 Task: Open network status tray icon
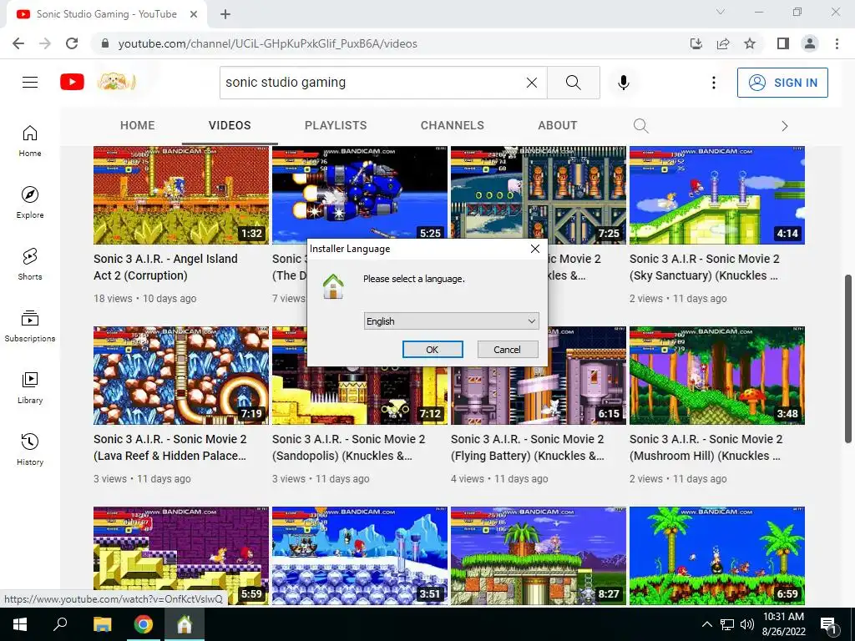727,624
